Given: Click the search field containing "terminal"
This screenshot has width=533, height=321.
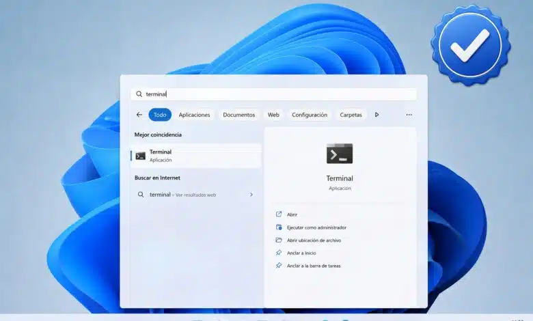Looking at the screenshot, I should pyautogui.click(x=273, y=94).
